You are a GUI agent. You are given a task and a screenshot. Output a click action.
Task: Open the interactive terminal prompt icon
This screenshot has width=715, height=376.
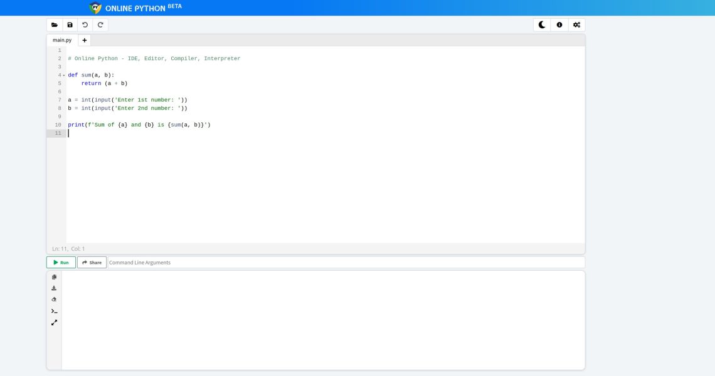pyautogui.click(x=54, y=311)
